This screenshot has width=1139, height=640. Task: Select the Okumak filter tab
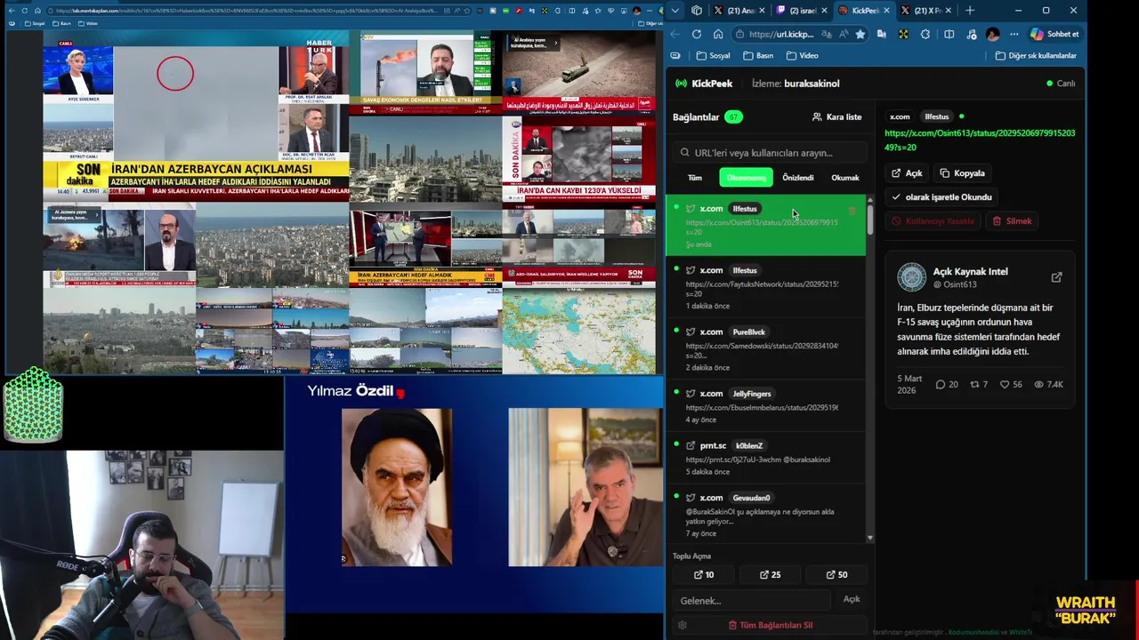pyautogui.click(x=844, y=178)
